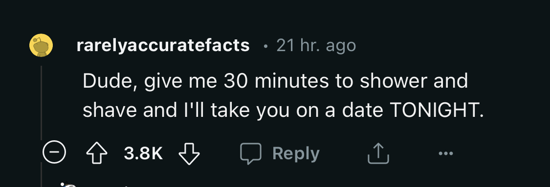550x187 pixels.
Task: Upvote the rarelyaccuratefacts comment
Action: (97, 153)
